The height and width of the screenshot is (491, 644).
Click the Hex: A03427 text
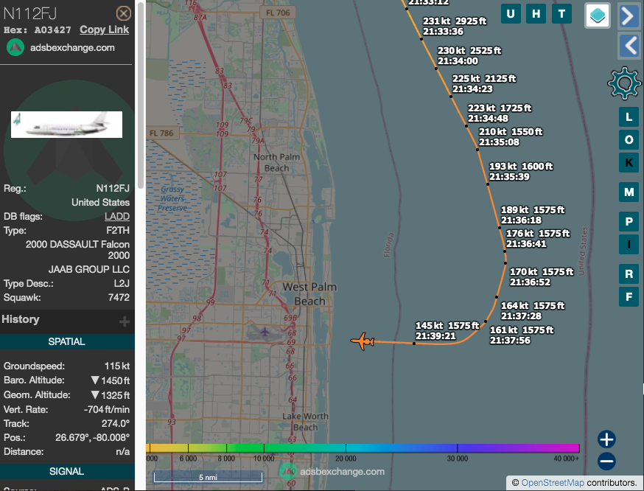pyautogui.click(x=38, y=30)
